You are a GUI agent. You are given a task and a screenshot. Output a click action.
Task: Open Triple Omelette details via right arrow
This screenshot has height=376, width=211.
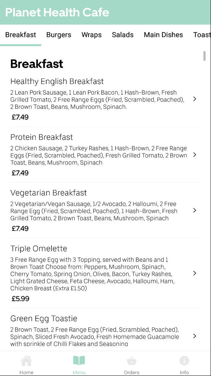tap(194, 273)
